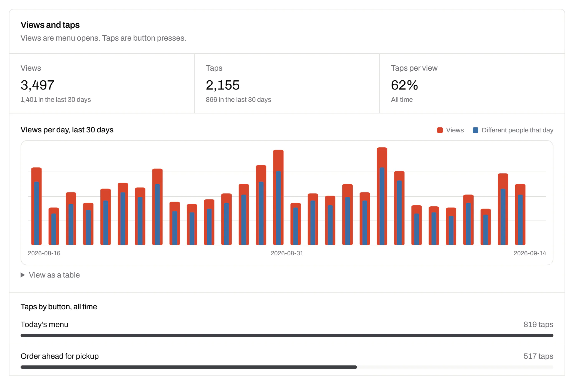Screen dimensions: 574x376
Task: Click the Today's menu progress bar
Action: 287,335
